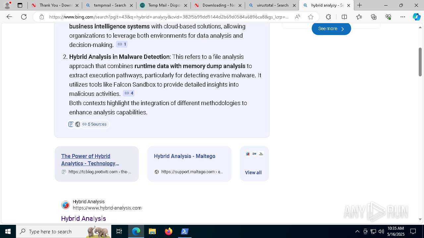Add this page to favorites star
424x238 pixels.
(x=310, y=17)
